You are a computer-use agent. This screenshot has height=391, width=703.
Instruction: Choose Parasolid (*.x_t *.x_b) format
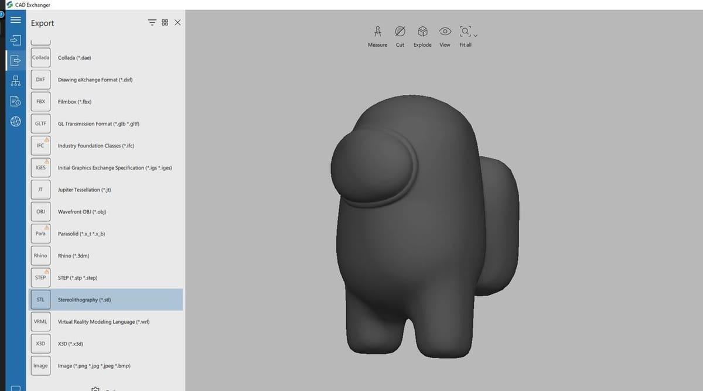(x=105, y=234)
